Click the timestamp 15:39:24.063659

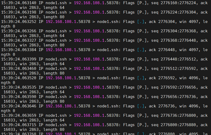(x=19, y=115)
